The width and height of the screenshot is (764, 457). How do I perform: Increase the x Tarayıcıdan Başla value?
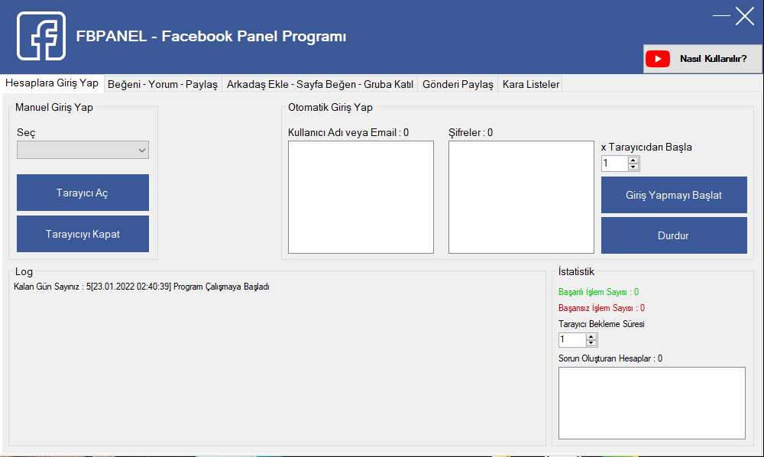pos(633,160)
